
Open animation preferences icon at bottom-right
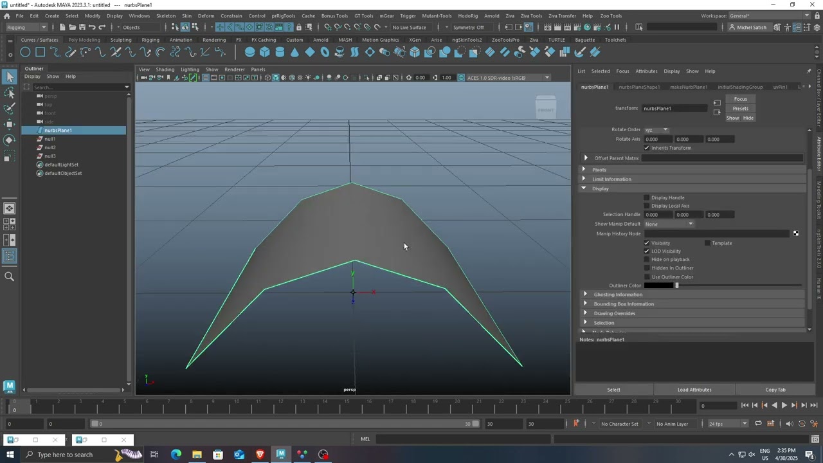(x=815, y=423)
